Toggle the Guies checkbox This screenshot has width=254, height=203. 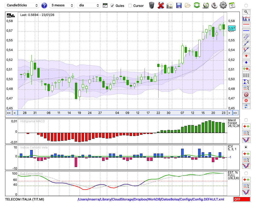(x=112, y=6)
